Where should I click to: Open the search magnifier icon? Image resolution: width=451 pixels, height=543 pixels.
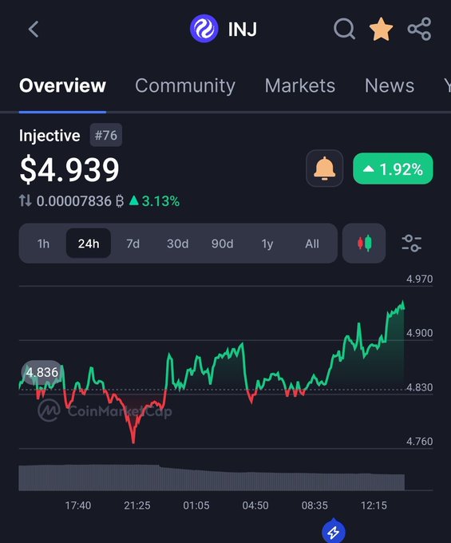(x=344, y=29)
